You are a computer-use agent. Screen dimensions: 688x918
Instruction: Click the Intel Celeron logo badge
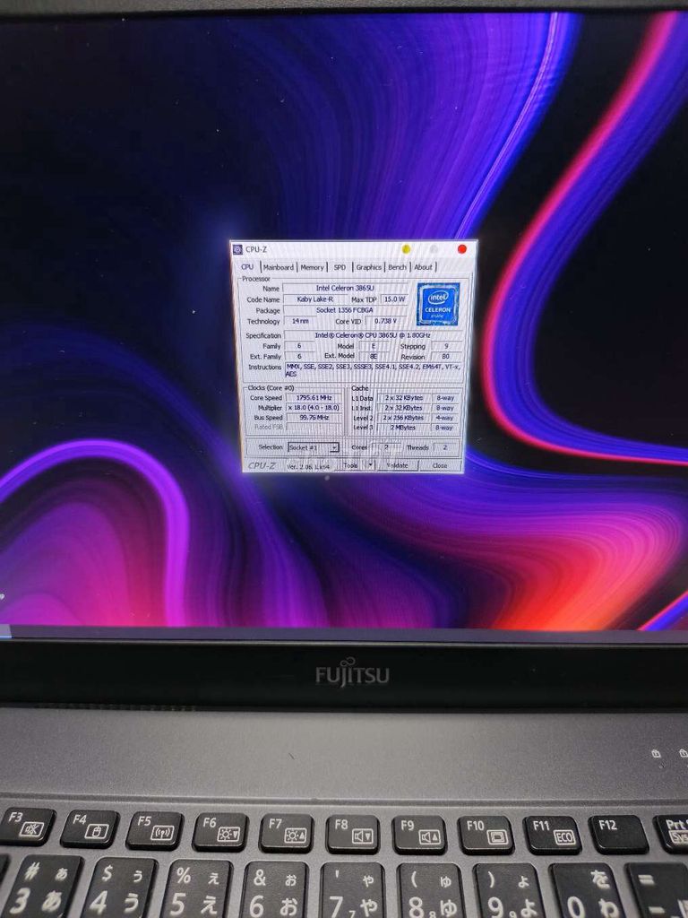click(438, 304)
